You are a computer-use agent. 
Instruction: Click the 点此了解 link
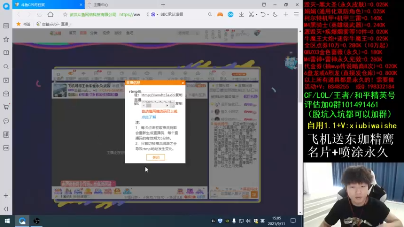coord(148,117)
